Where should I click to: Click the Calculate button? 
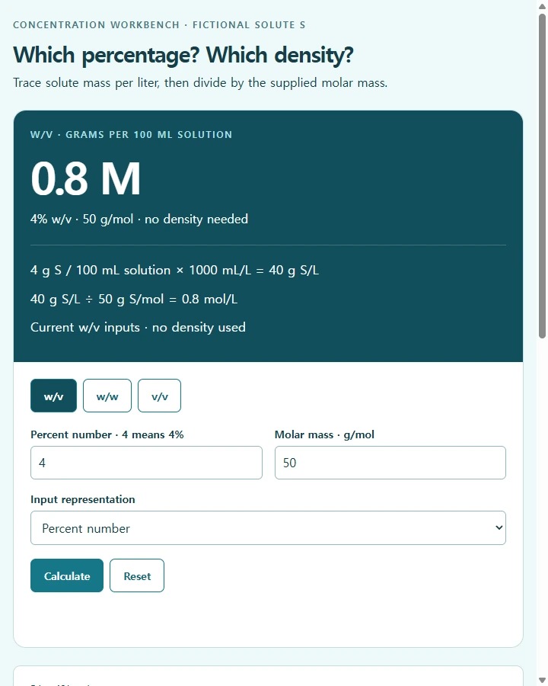coord(67,575)
